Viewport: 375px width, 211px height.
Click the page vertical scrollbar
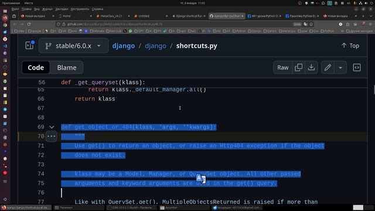pyautogui.click(x=373, y=90)
